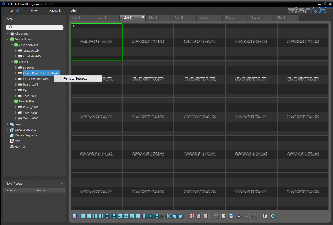333x225 pixels.
Task: Expand the Layout tree node
Action: (x=8, y=124)
